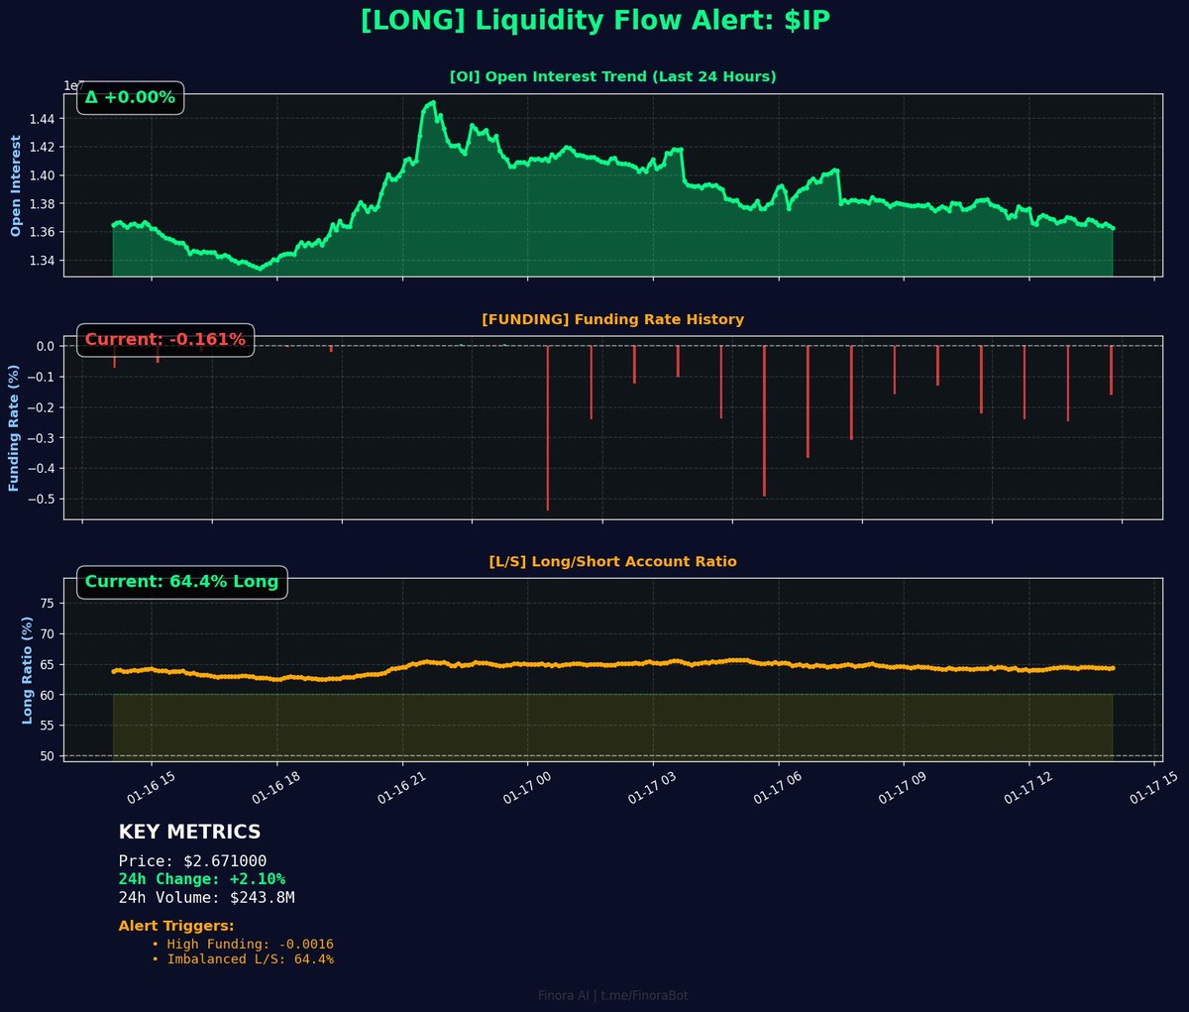1189x1012 pixels.
Task: Click the KEY METRICS heading
Action: 189,833
